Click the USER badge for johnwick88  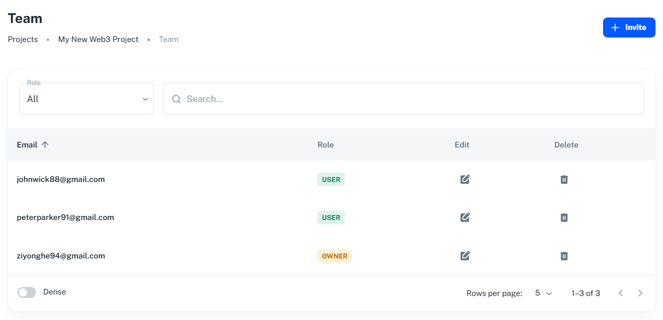pos(331,179)
